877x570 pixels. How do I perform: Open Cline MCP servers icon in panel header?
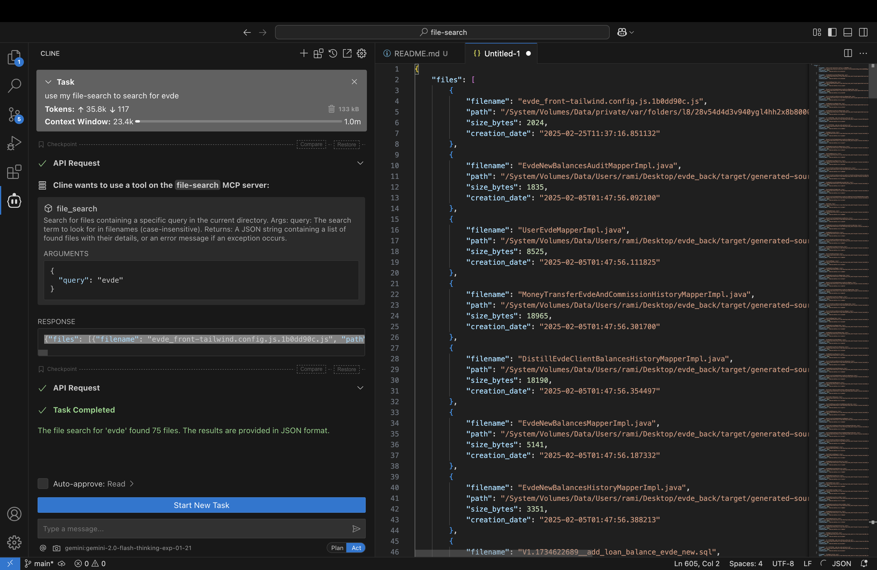coord(318,53)
